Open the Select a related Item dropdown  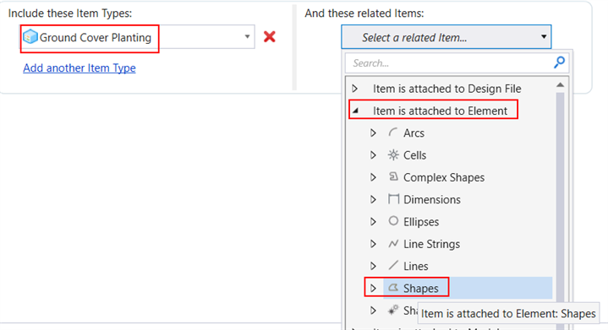tap(446, 37)
